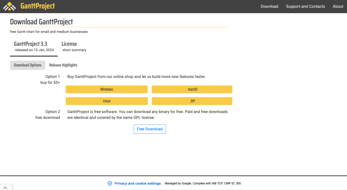Click the GanttProject wordmark in header
347x190 pixels.
[x=37, y=6]
